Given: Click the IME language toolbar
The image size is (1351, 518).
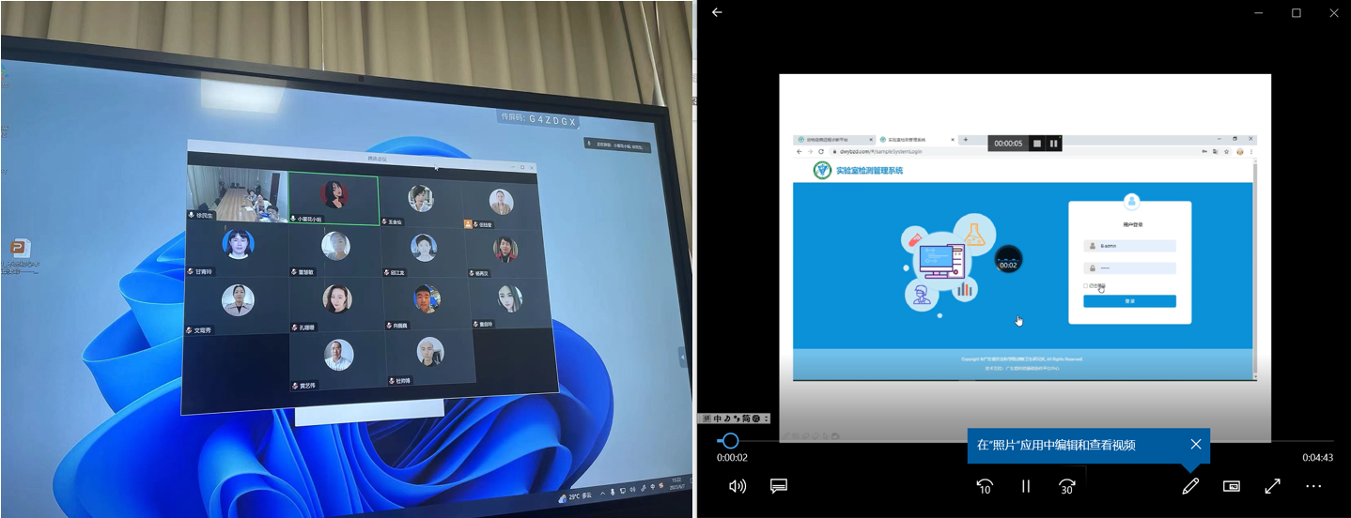Looking at the screenshot, I should (734, 419).
